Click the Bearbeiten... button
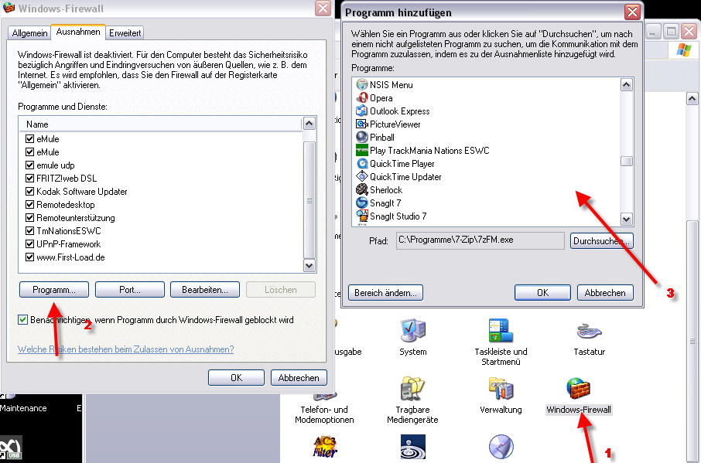 205,290
